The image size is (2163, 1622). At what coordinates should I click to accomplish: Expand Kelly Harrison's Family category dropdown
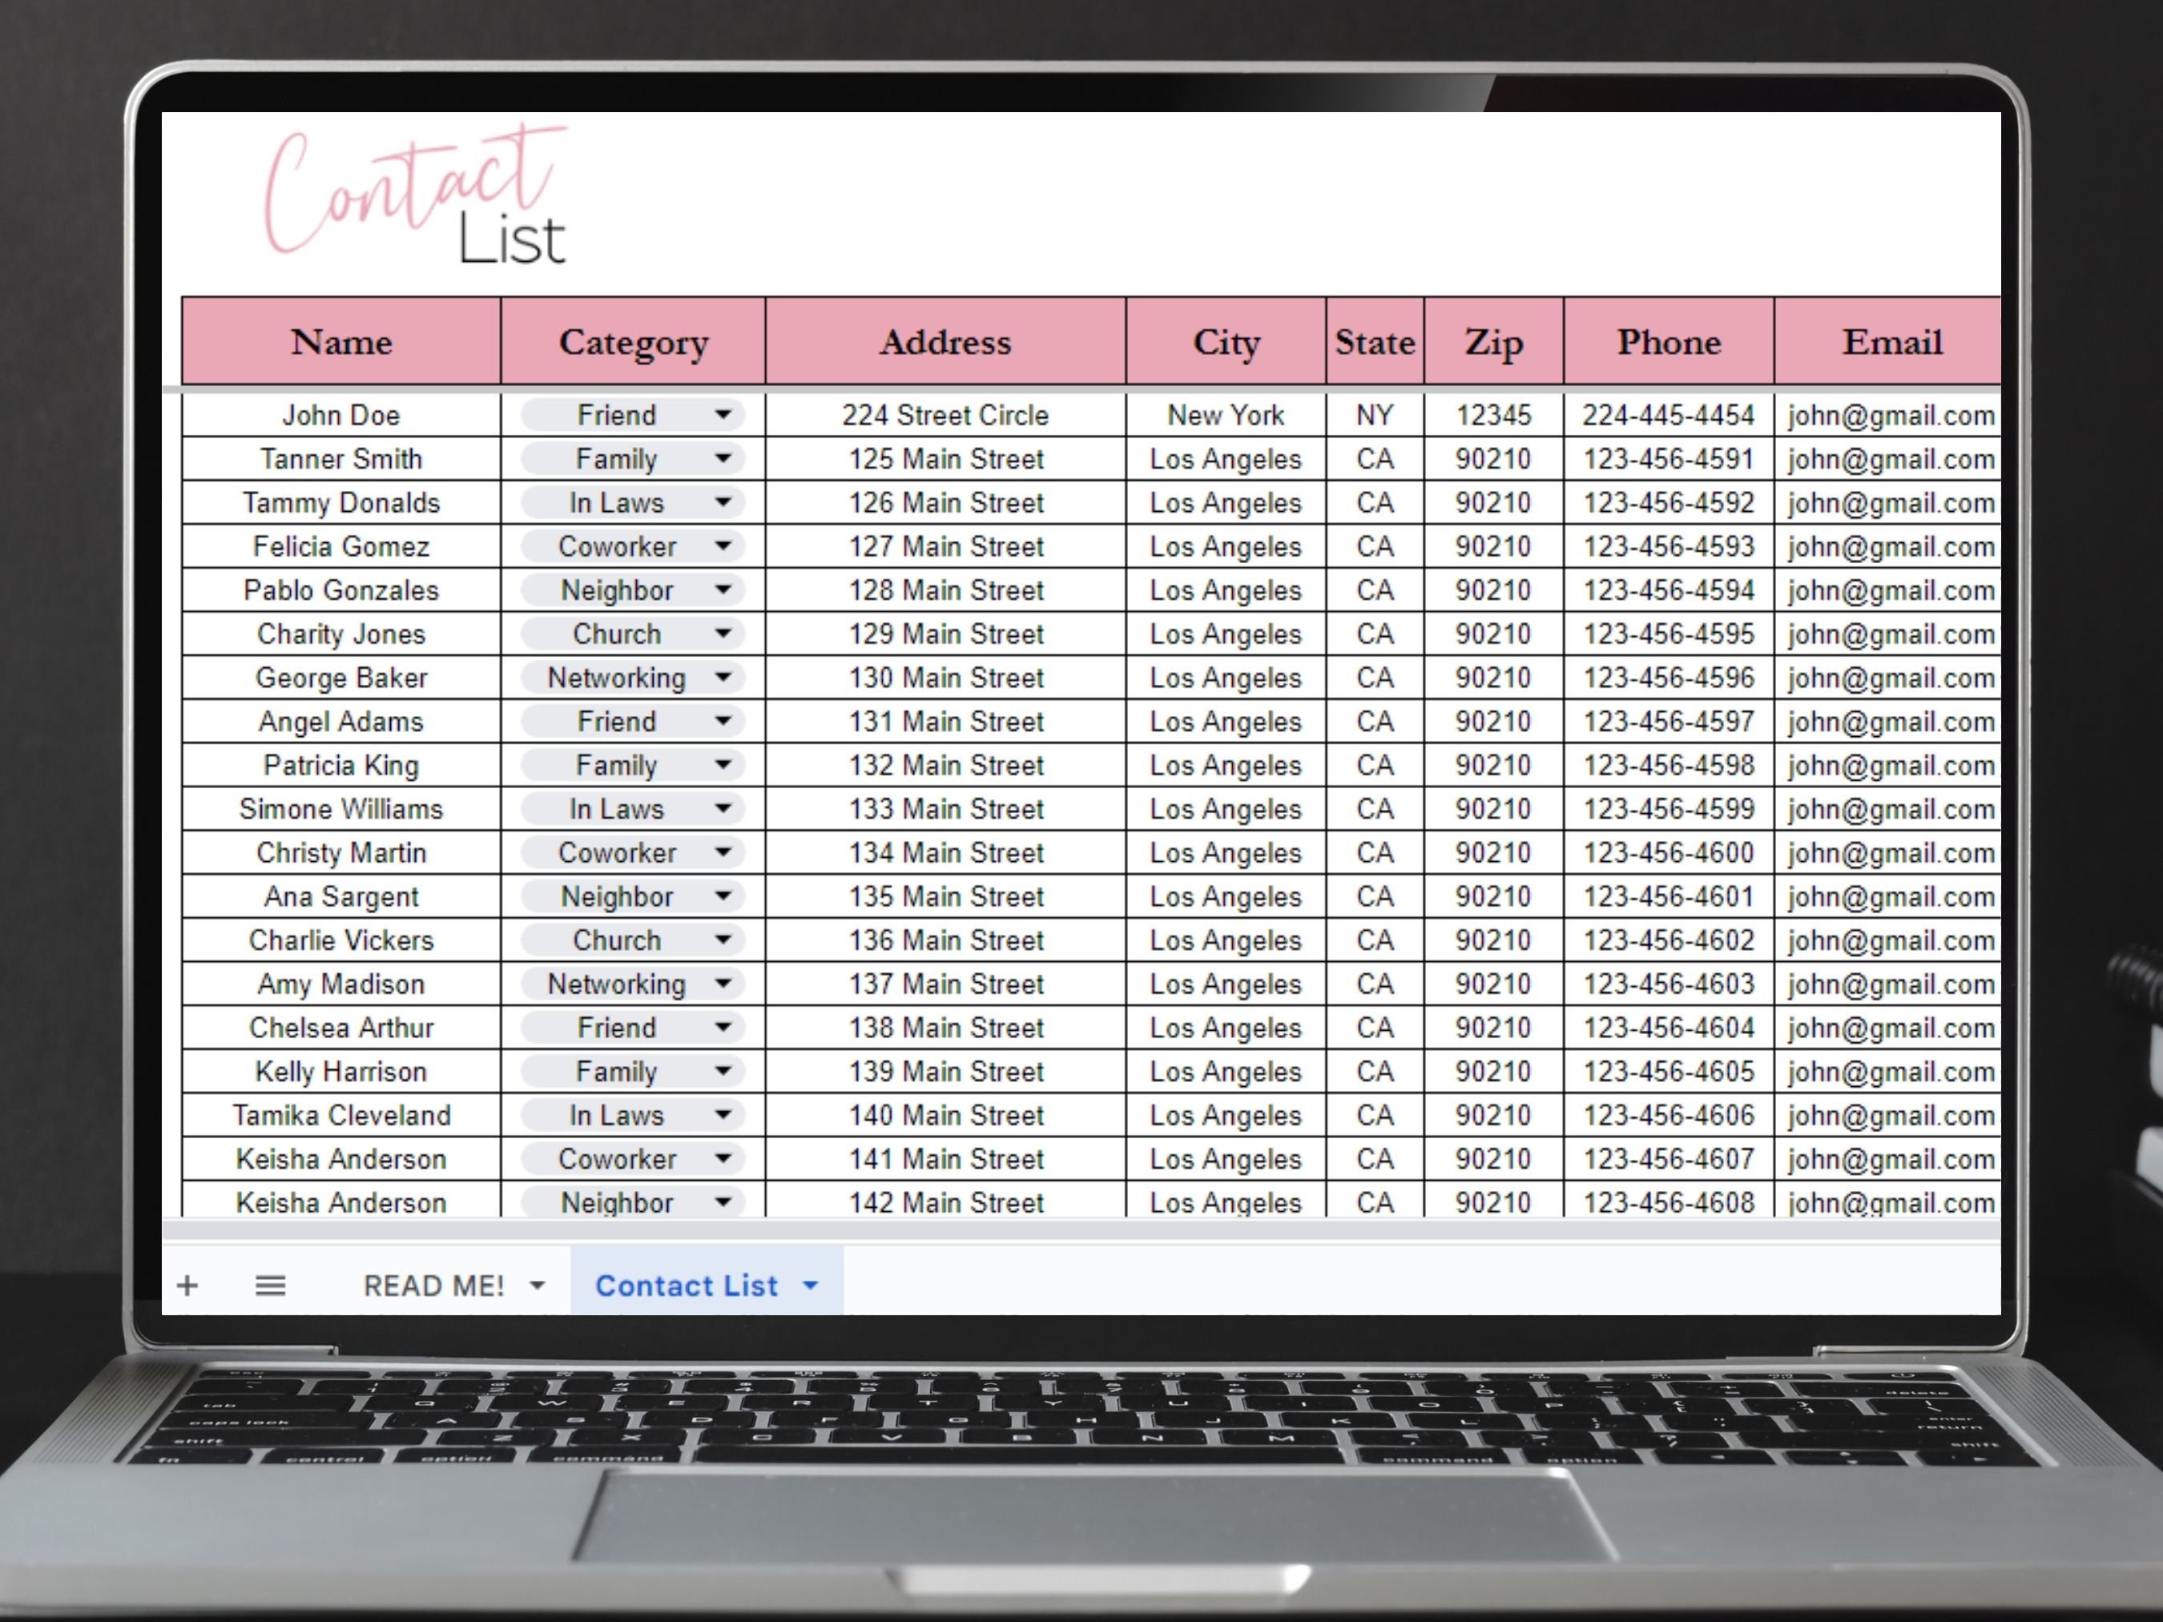coord(724,1072)
